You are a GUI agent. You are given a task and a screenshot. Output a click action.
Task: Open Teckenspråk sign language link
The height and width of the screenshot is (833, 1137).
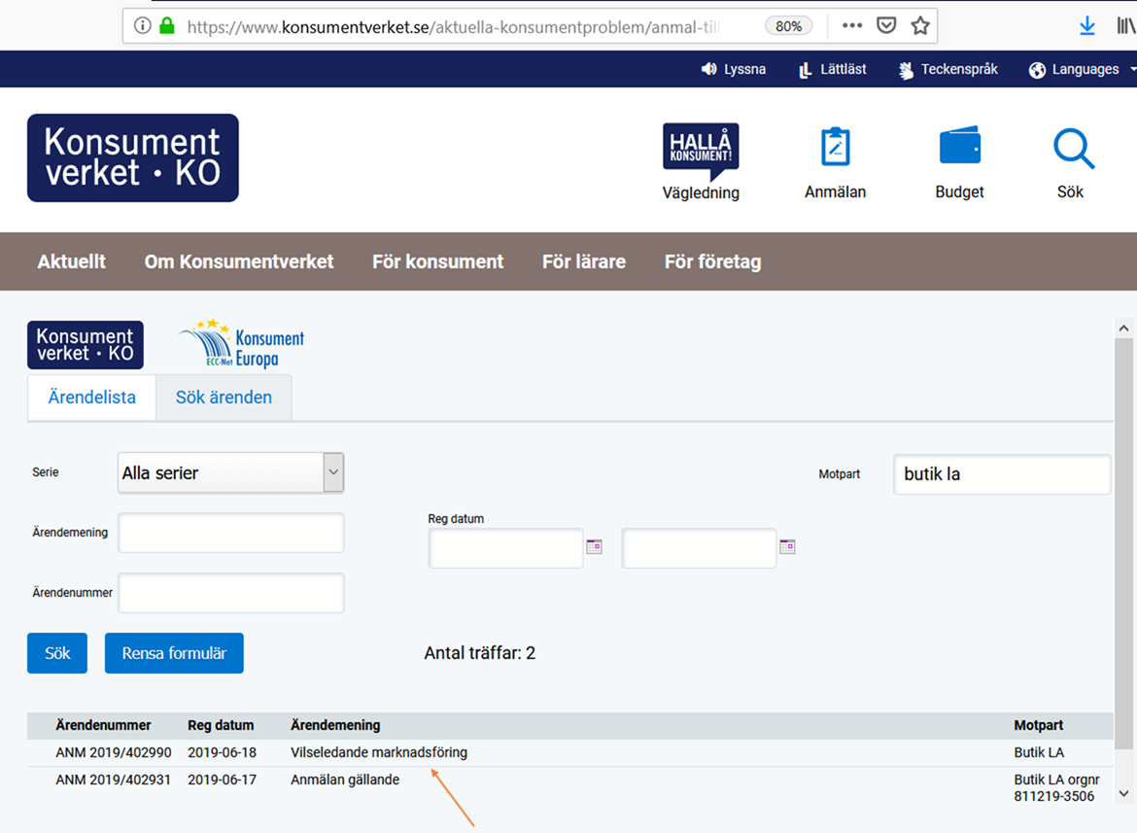[948, 69]
